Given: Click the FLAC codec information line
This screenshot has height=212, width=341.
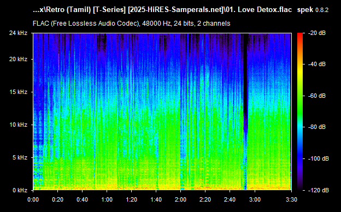Looking at the screenshot, I should (x=131, y=23).
